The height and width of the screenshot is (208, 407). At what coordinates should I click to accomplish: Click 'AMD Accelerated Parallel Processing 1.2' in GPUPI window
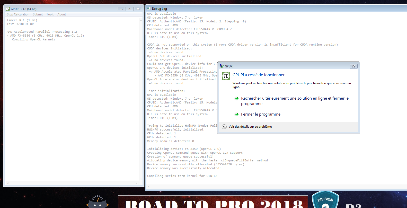pyautogui.click(x=42, y=32)
